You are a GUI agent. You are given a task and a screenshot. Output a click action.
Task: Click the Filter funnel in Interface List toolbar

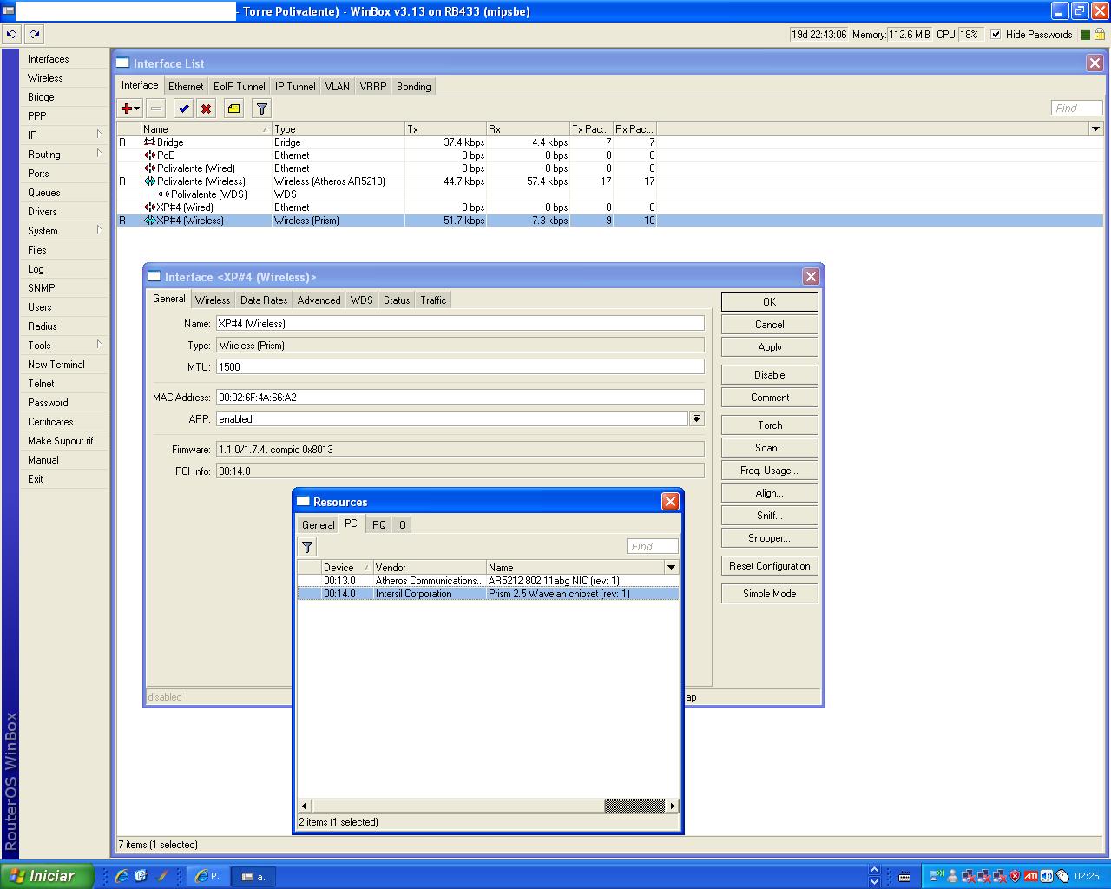(262, 109)
